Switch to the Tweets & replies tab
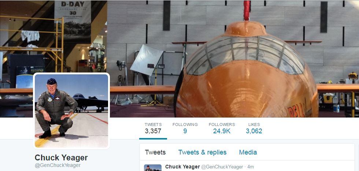359x171 pixels. point(202,152)
